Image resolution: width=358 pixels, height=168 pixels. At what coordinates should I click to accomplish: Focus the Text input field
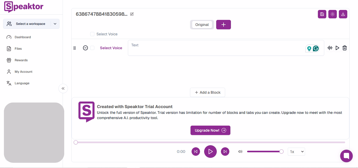(226, 48)
